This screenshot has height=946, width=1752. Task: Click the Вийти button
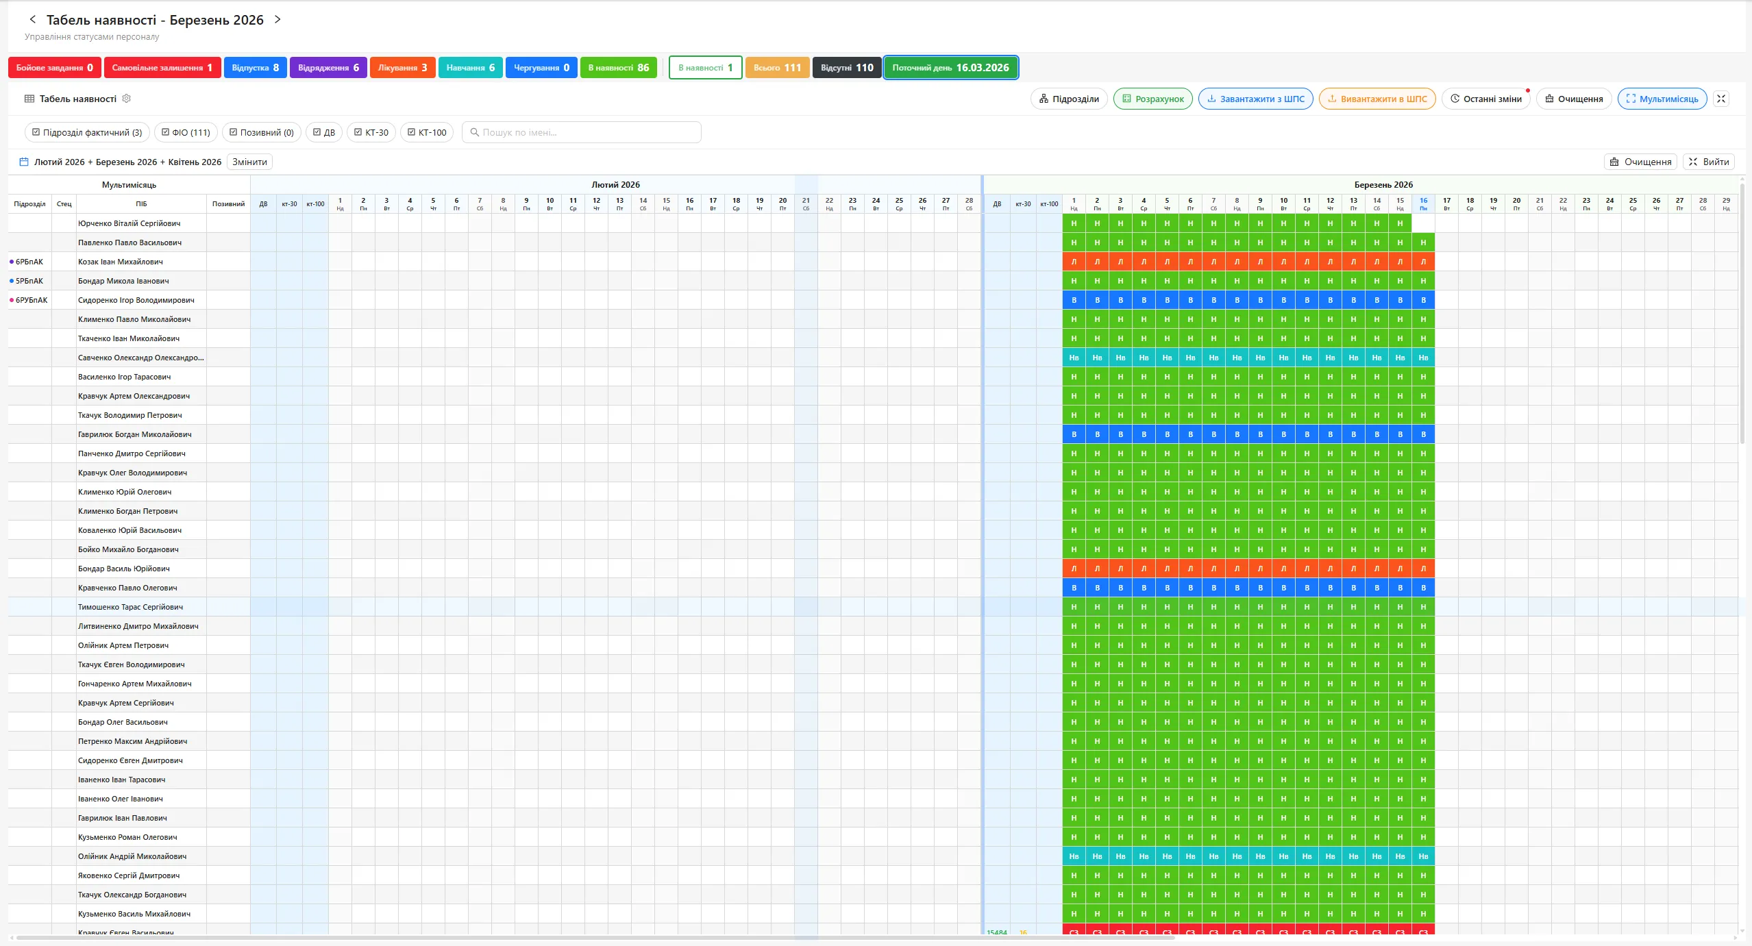1710,162
